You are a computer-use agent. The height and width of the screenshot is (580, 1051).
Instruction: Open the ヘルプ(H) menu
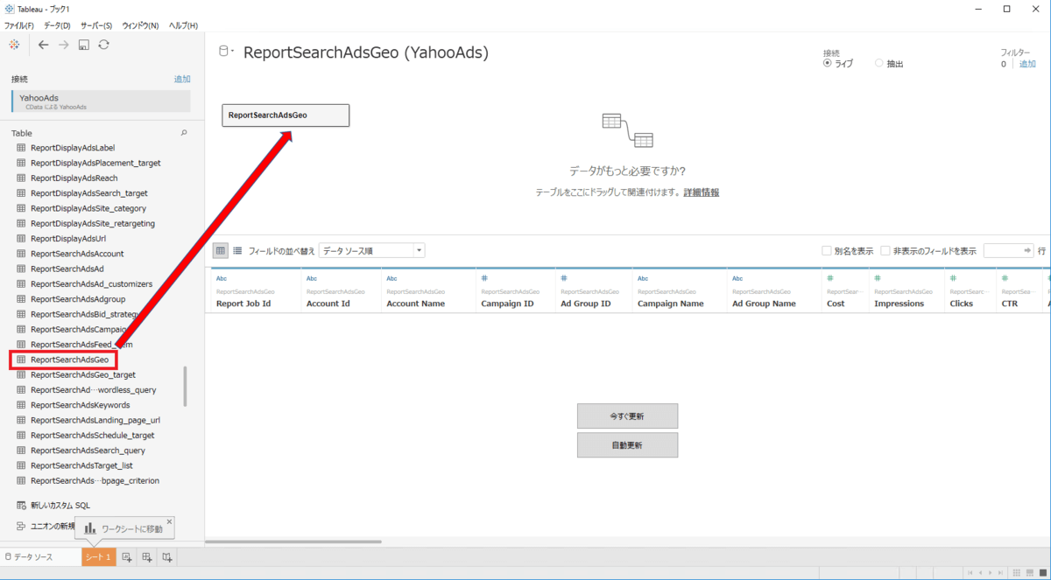click(183, 25)
